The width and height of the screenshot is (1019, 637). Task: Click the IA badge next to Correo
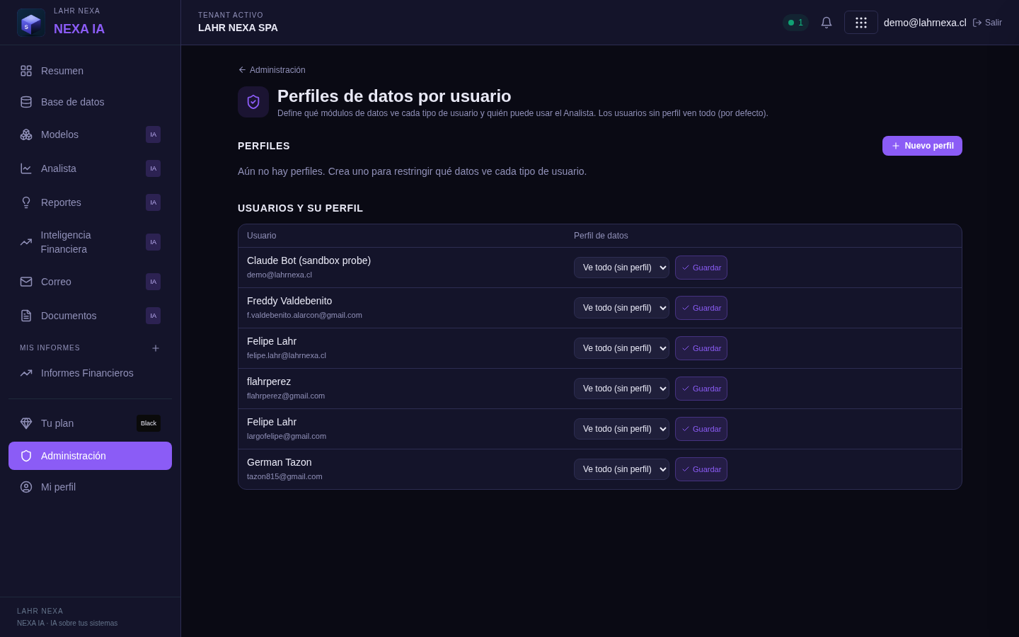click(153, 282)
